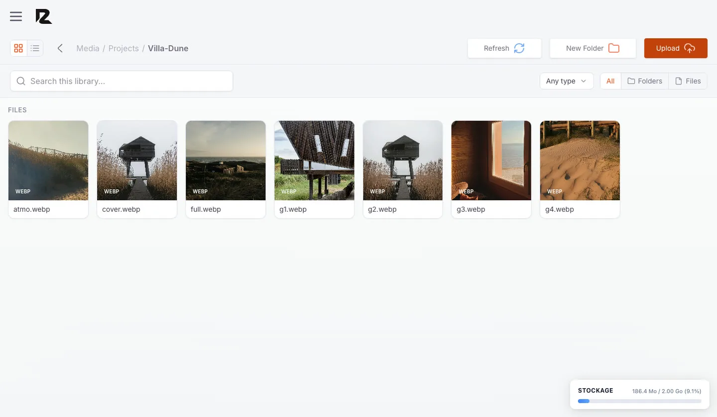Select the All filter tab

point(610,81)
